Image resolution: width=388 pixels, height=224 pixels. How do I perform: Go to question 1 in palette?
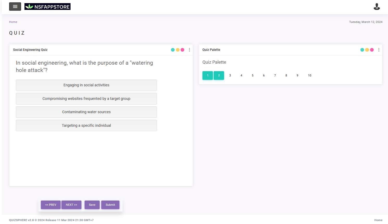208,75
